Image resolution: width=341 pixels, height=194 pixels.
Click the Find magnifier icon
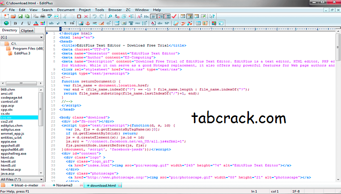[110, 16]
